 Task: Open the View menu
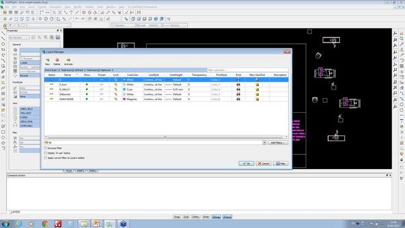click(x=23, y=7)
